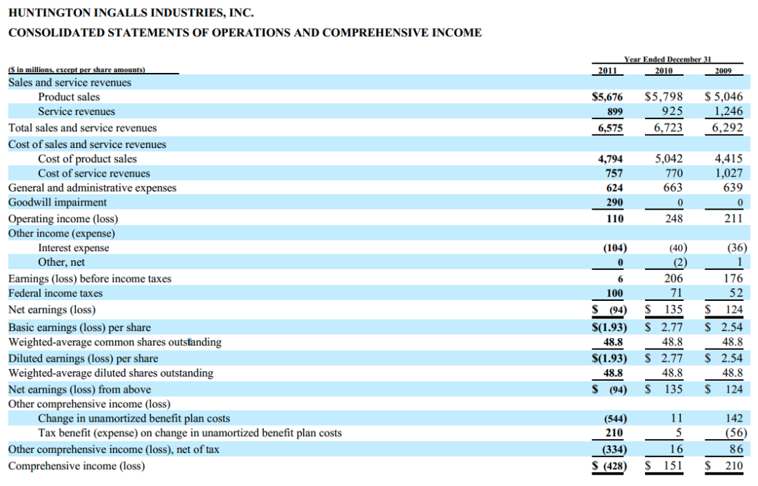Select the "CONSOLIDATED STATEMENTS OF OPERATIONS AND COMPREHENSIVE INCOME" heading
Viewport: 758px width, 486px height.
(x=245, y=33)
